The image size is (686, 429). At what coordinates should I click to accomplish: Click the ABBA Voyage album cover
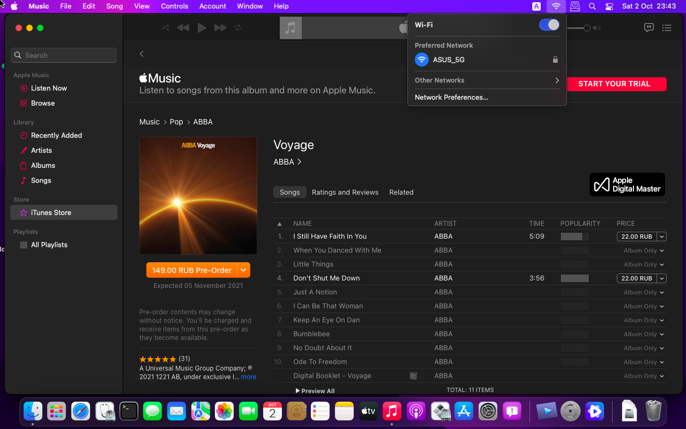tap(198, 196)
